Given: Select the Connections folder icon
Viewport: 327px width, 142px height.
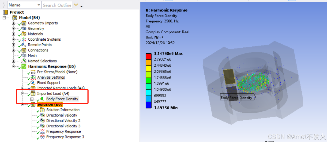Looking at the screenshot, I should pos(24,50).
